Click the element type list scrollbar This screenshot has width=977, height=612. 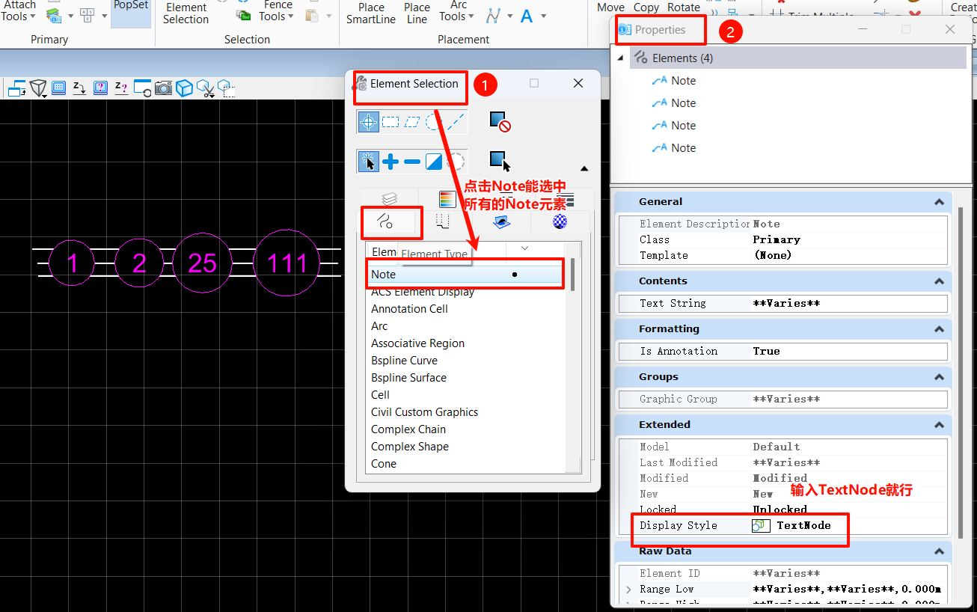point(573,275)
